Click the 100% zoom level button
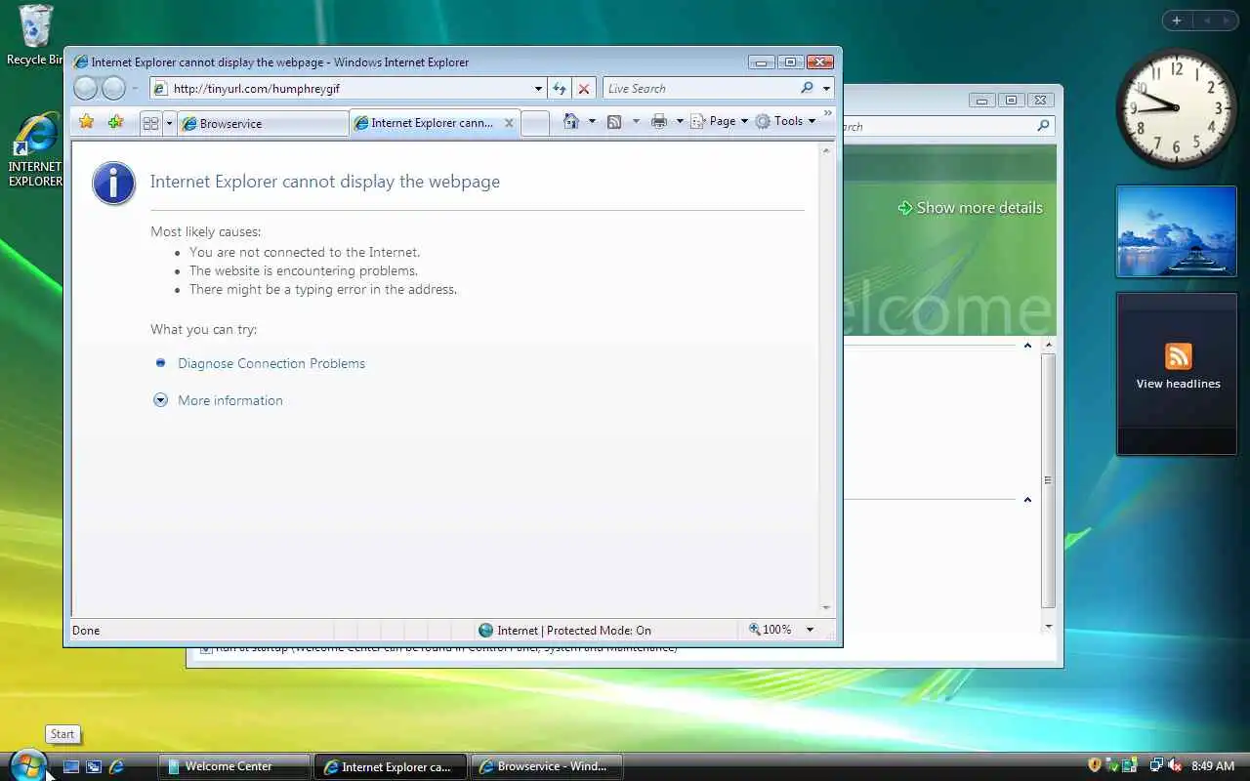 [771, 630]
